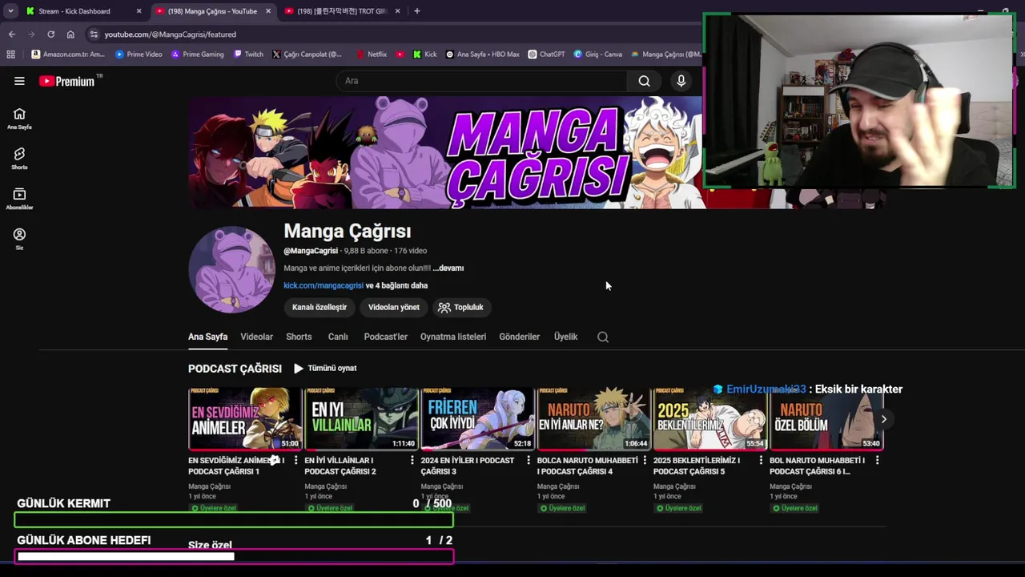Open options menu for Podcast Çağrısı 3
1025x577 pixels.
click(x=529, y=461)
